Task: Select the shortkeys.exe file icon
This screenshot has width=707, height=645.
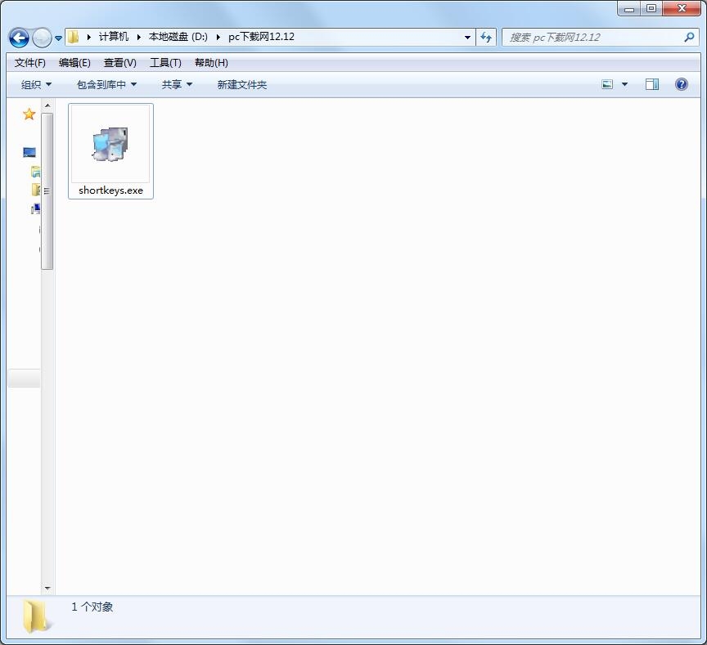Action: (x=110, y=144)
